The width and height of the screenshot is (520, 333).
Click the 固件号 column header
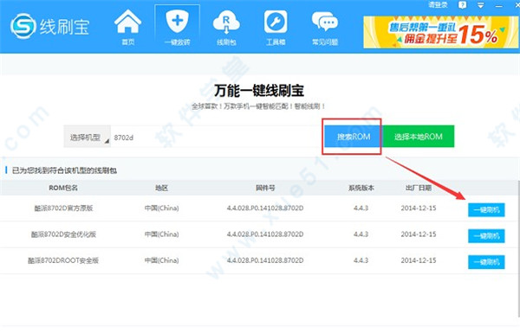(x=265, y=188)
